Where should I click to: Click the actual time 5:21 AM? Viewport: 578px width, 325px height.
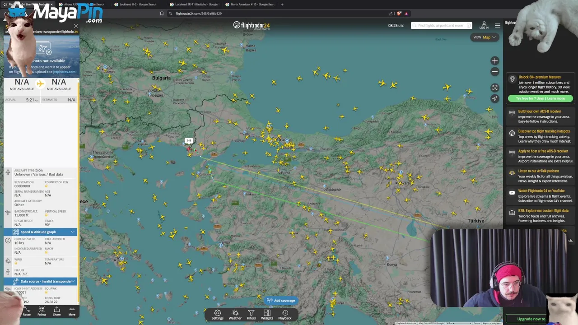coord(32,100)
